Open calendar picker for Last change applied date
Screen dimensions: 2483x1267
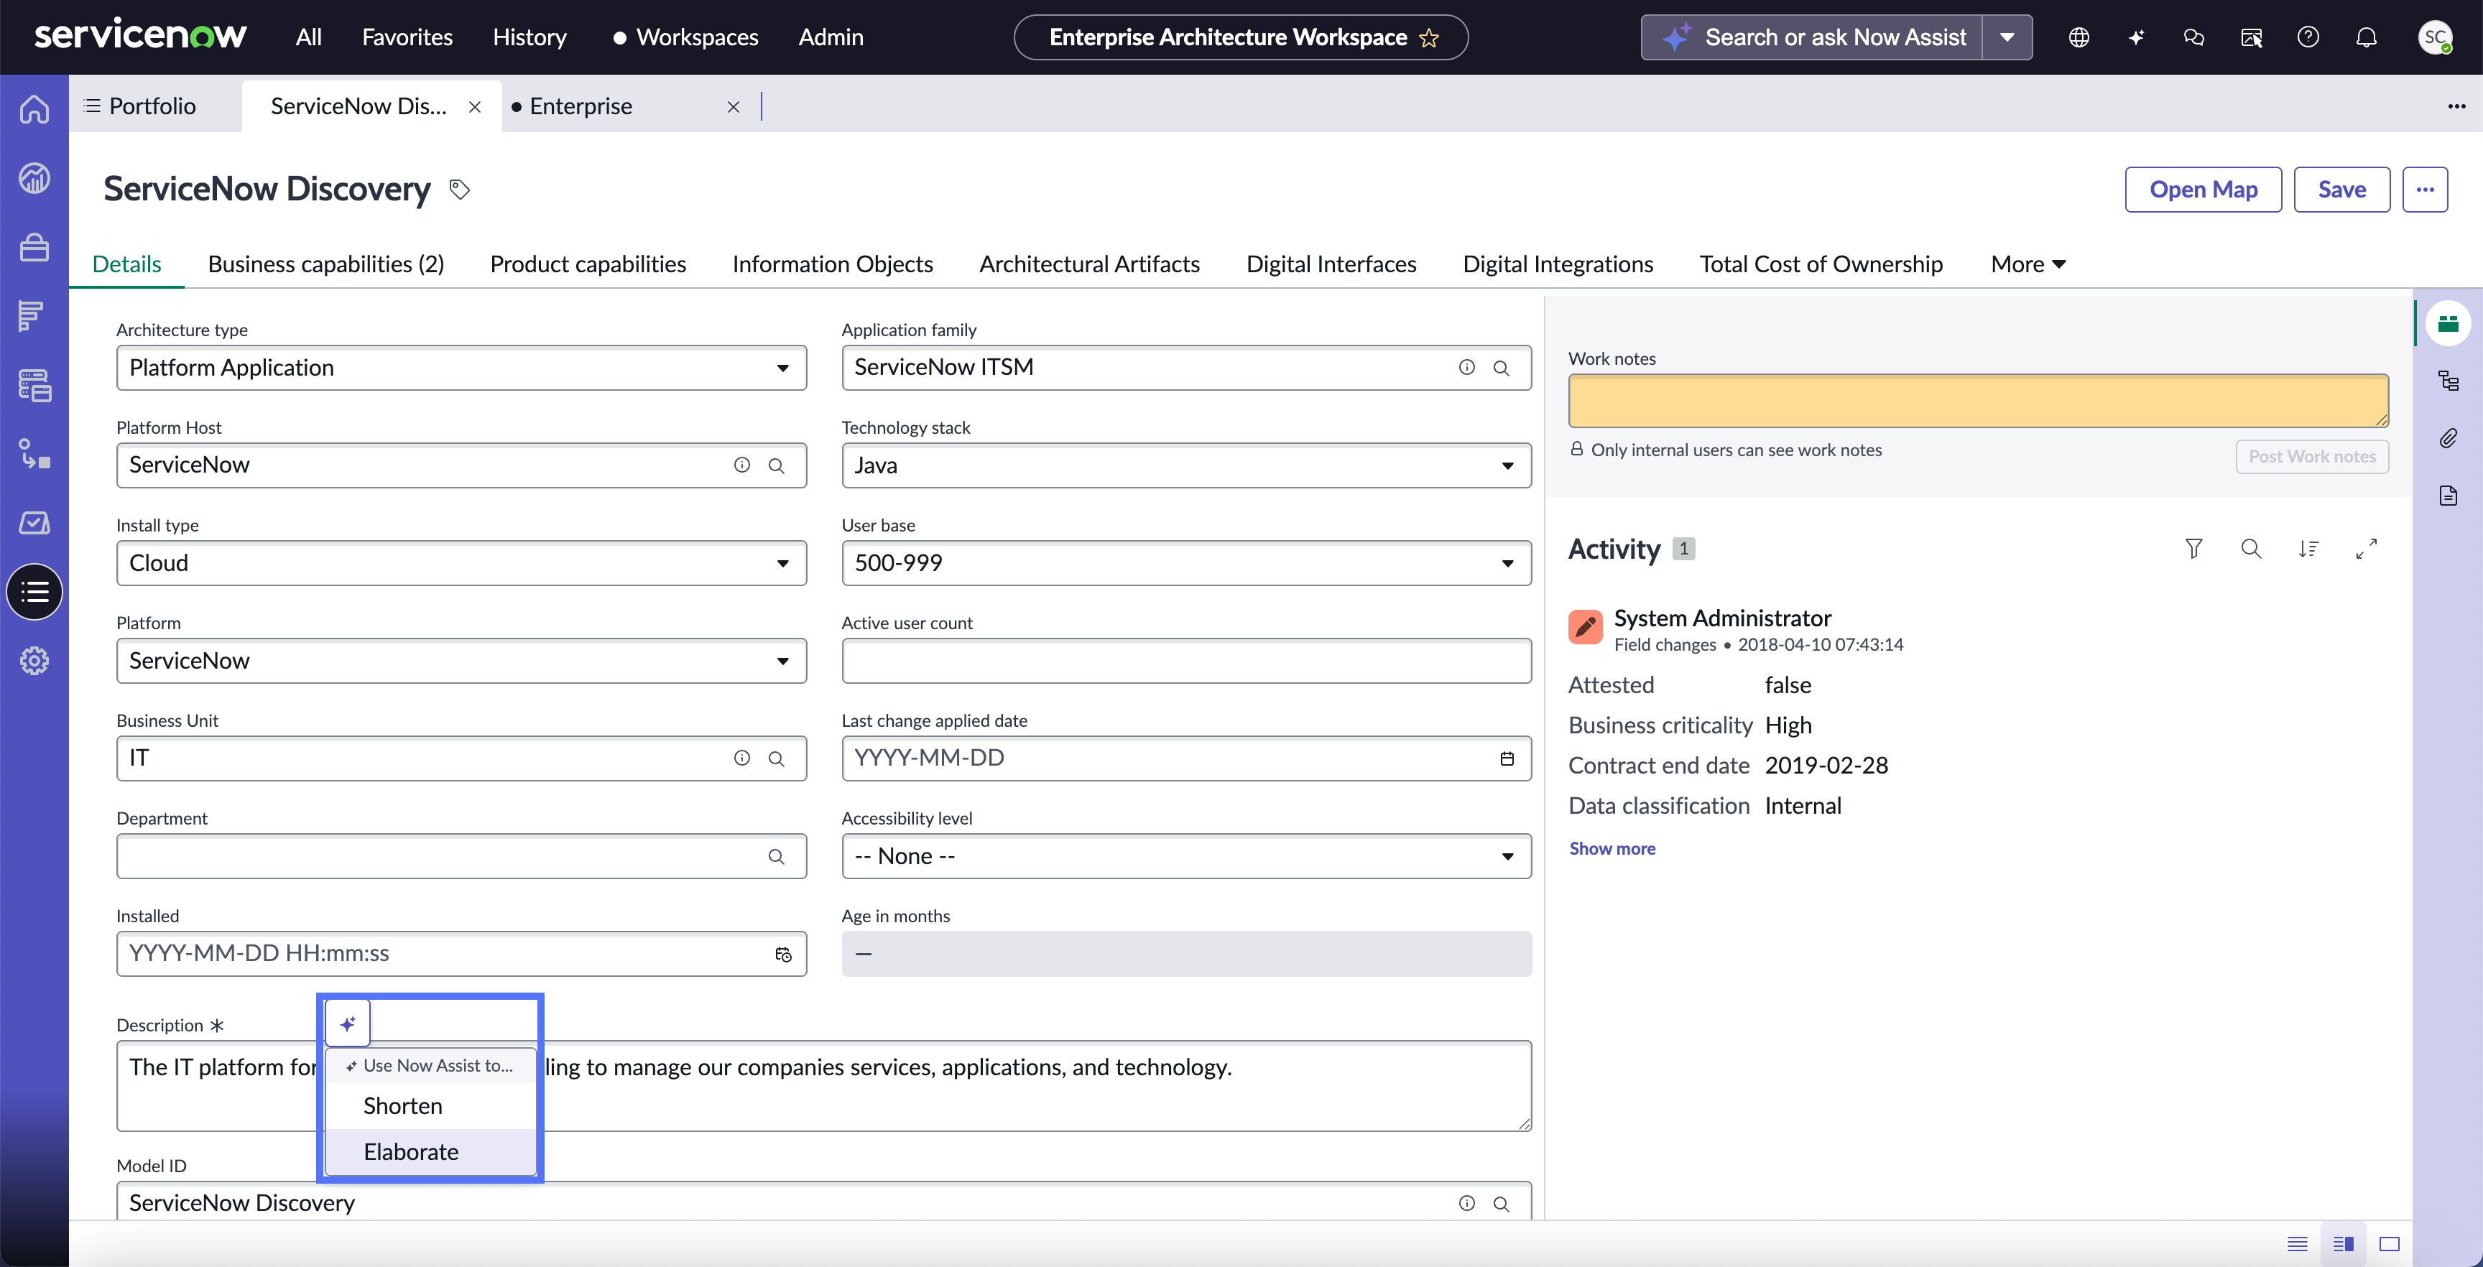[1507, 758]
